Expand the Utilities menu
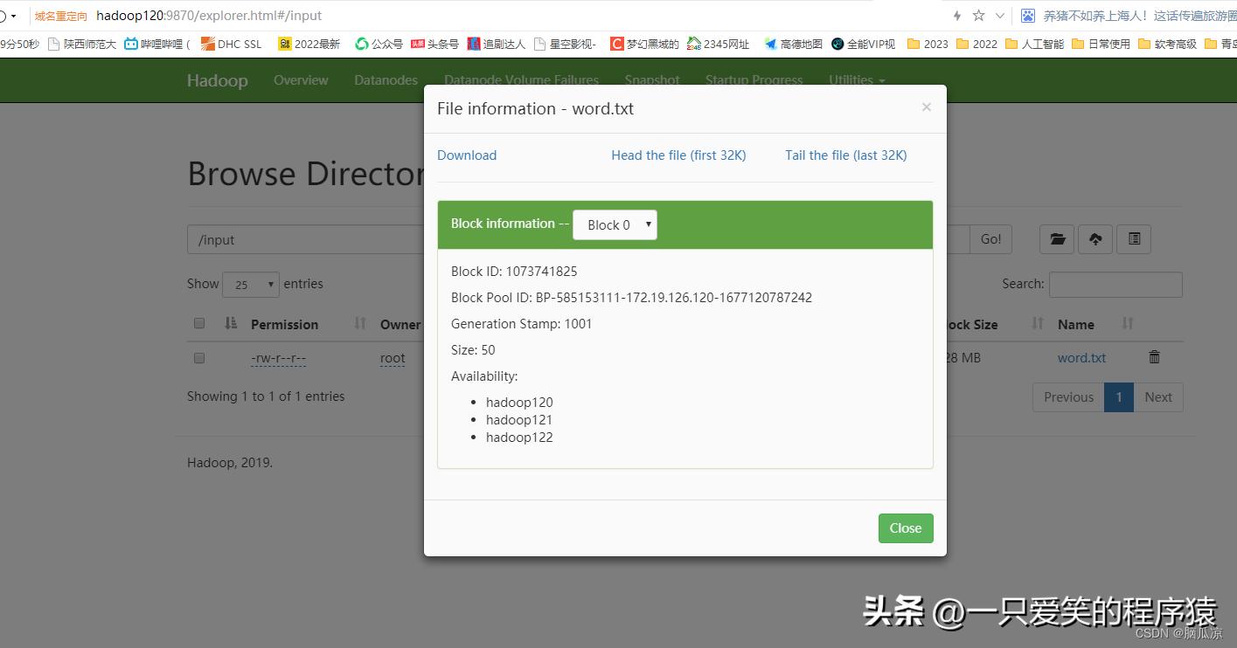 [856, 79]
